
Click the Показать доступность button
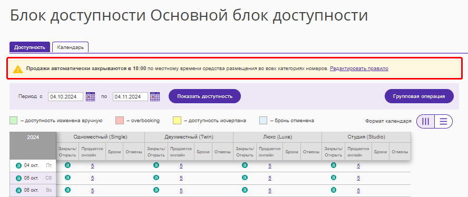(x=204, y=96)
